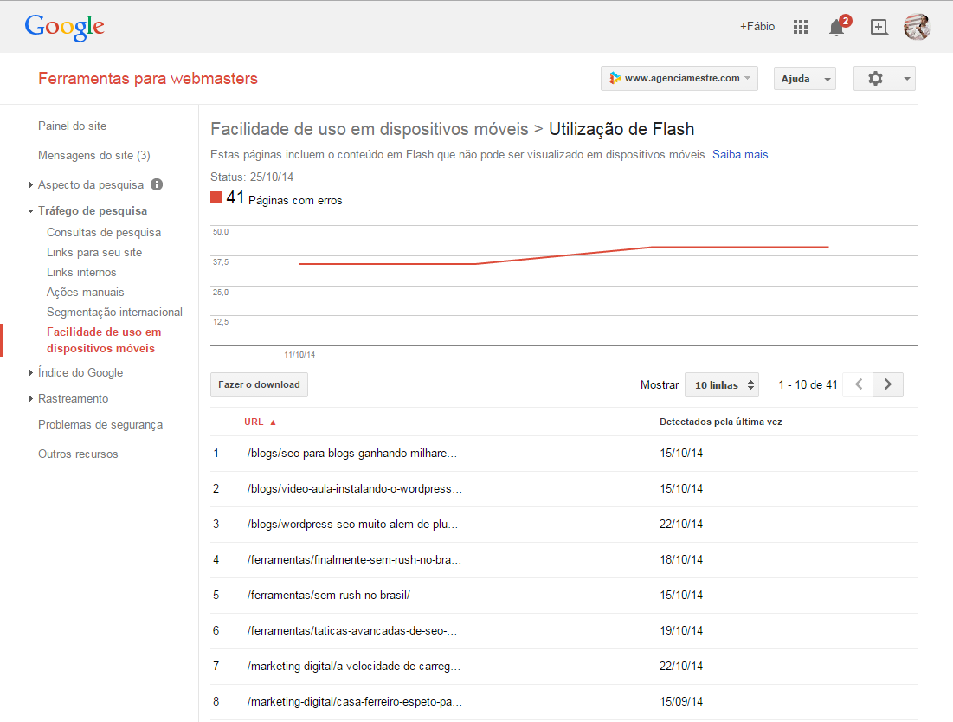The width and height of the screenshot is (953, 722).
Task: Open the profile avatar picture
Action: (917, 27)
